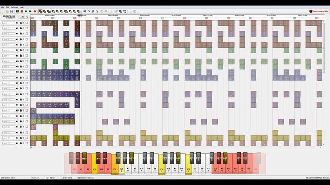
Task: Save the song with the floppy disk icon
Action: coord(11,11)
